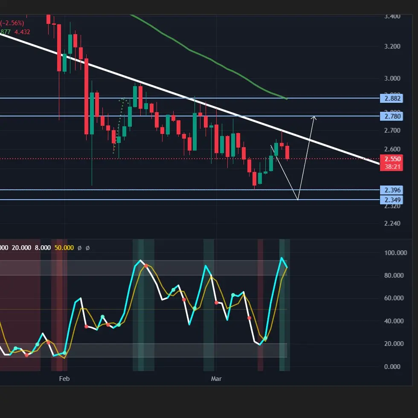Click the 2.240 price axis label
Image resolution: width=418 pixels, height=418 pixels.
tap(392, 224)
